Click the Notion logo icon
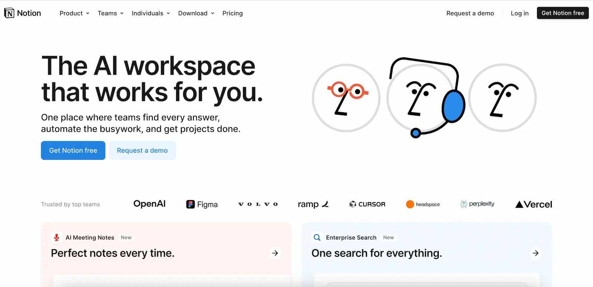Screen dimensions: 593x287 pyautogui.click(x=9, y=13)
